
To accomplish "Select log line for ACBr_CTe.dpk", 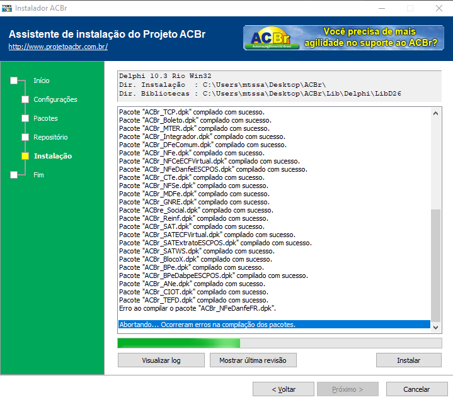I will [274, 177].
